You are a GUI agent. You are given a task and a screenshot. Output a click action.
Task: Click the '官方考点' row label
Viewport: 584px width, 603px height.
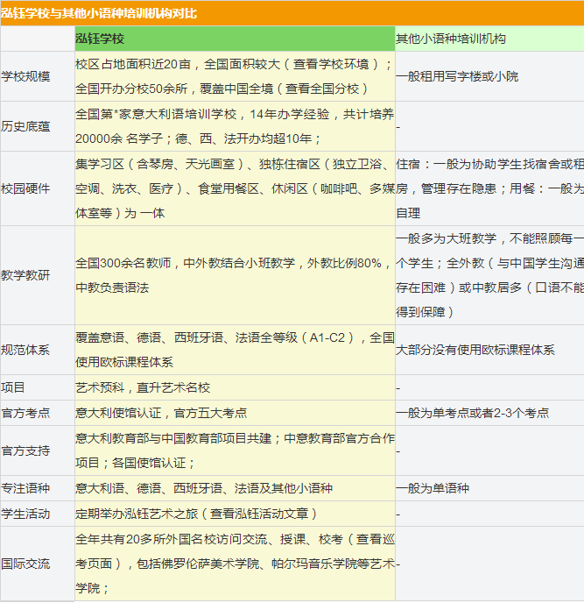point(25,413)
